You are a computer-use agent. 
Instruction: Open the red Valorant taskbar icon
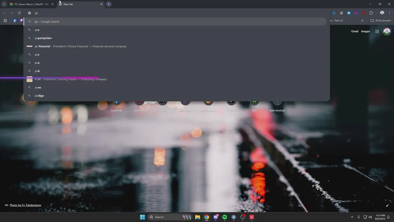[x=252, y=217]
